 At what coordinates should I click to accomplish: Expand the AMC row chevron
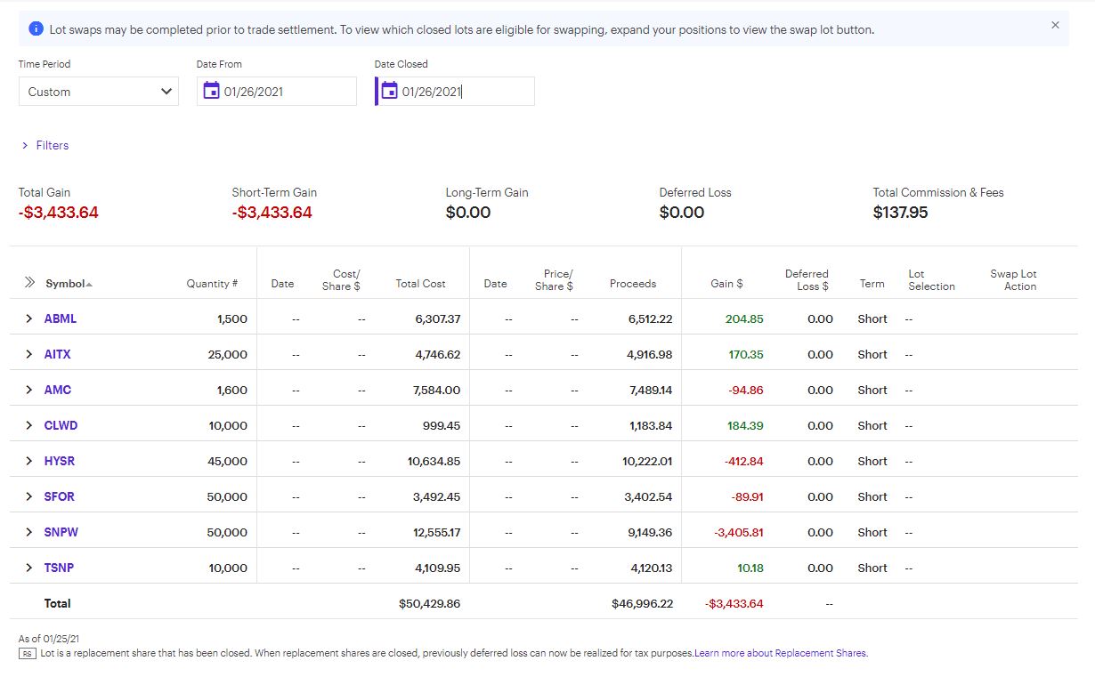pyautogui.click(x=28, y=390)
